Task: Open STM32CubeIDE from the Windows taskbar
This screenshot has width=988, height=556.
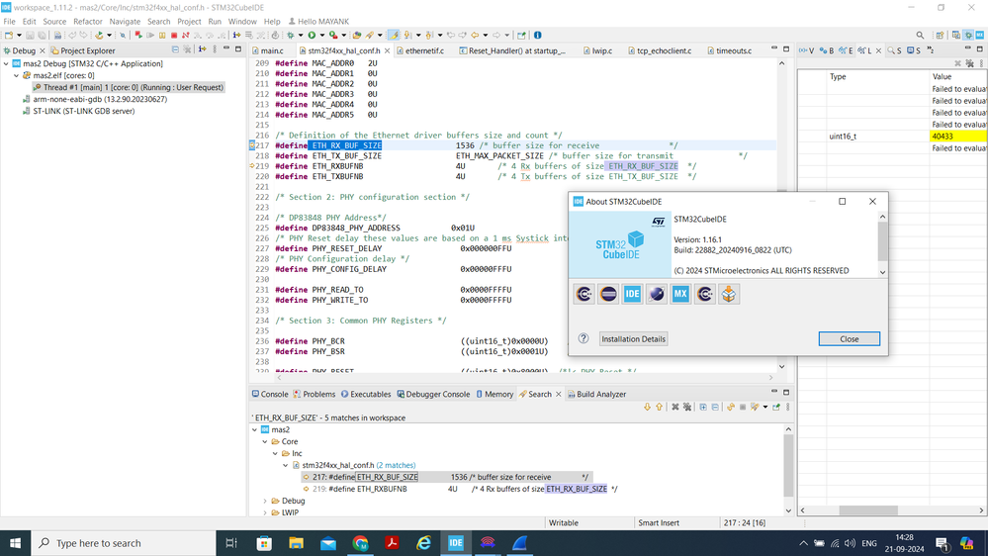Action: [x=456, y=543]
